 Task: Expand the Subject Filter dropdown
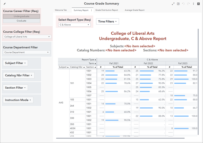[x=16, y=63]
